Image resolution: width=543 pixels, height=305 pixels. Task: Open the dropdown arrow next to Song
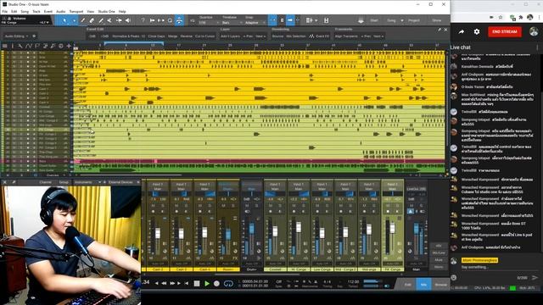pyautogui.click(x=402, y=20)
